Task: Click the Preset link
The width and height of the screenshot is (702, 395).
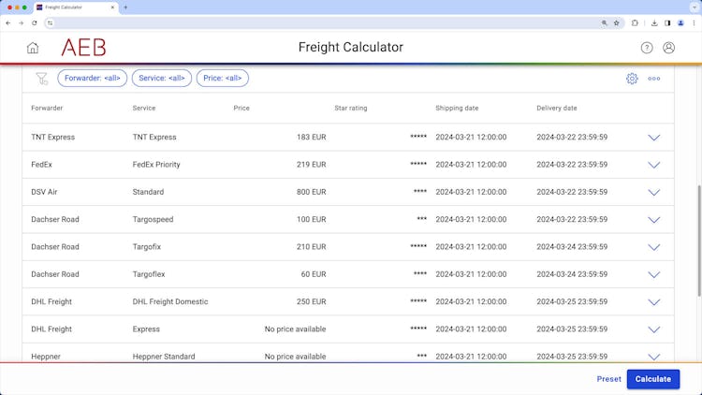Action: pyautogui.click(x=609, y=379)
